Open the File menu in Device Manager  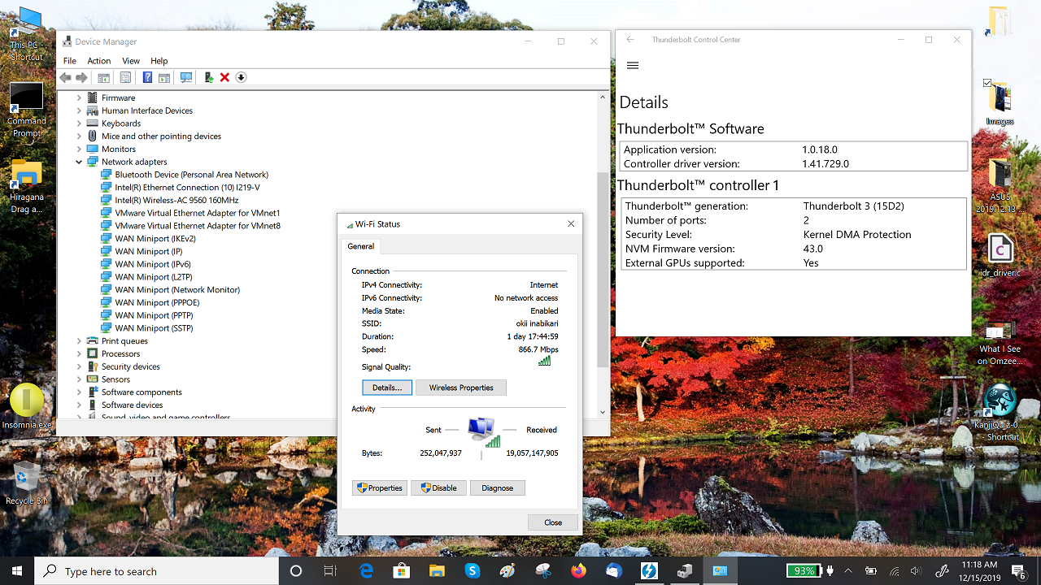[70, 61]
